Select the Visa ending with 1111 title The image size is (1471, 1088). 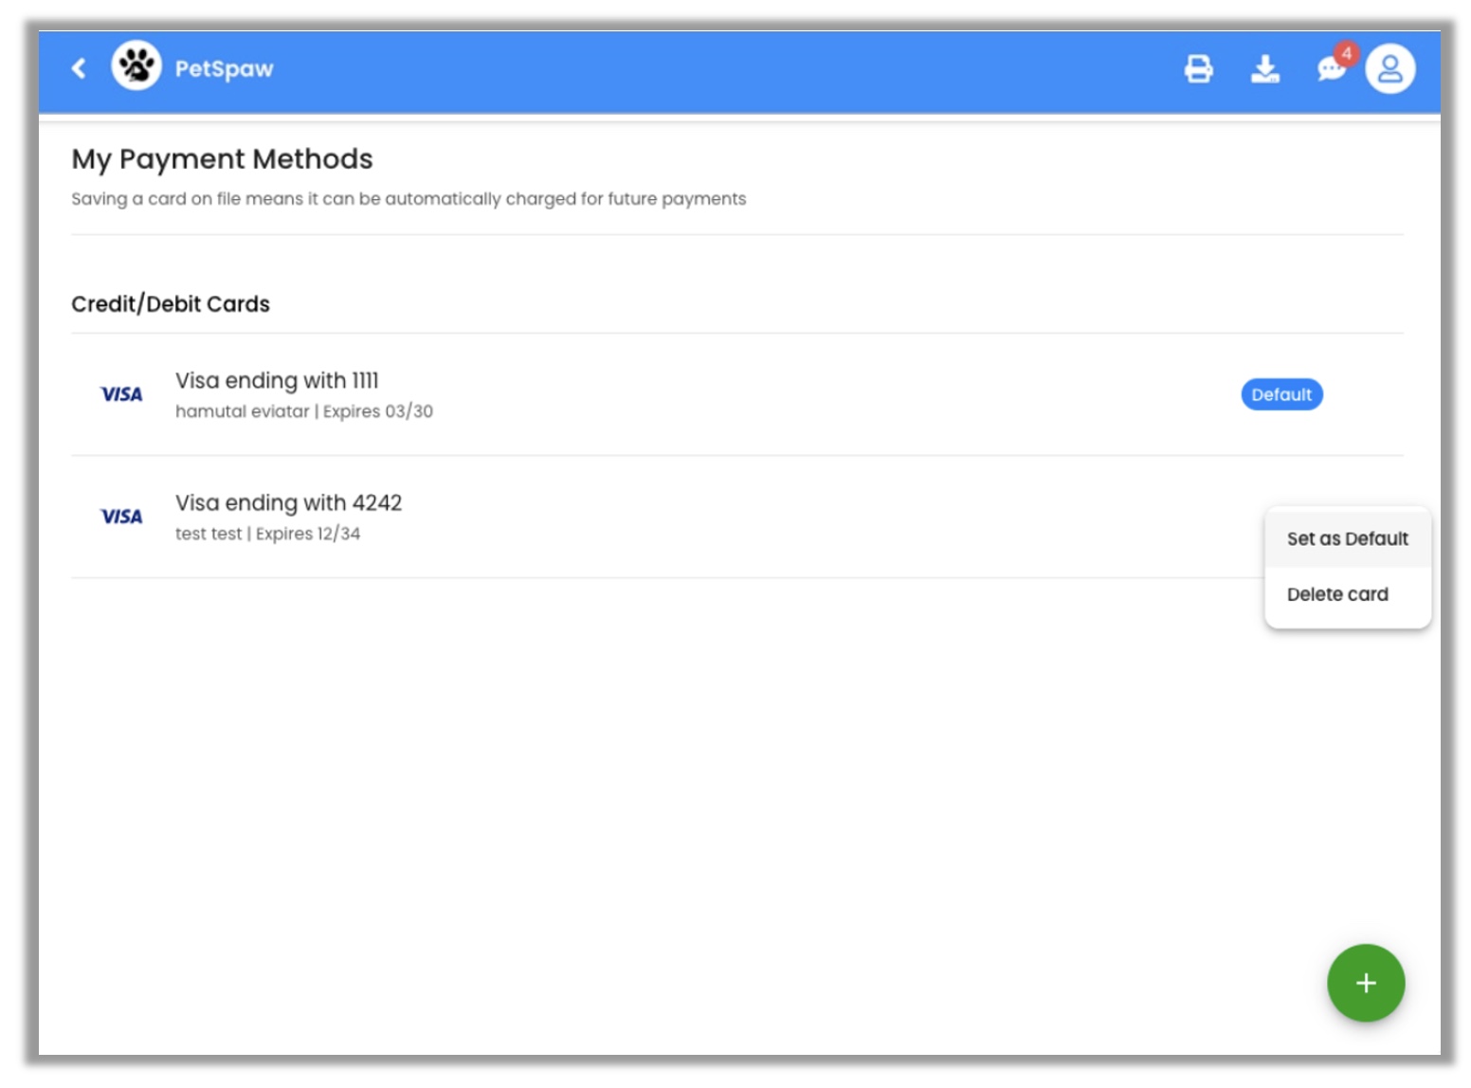277,380
